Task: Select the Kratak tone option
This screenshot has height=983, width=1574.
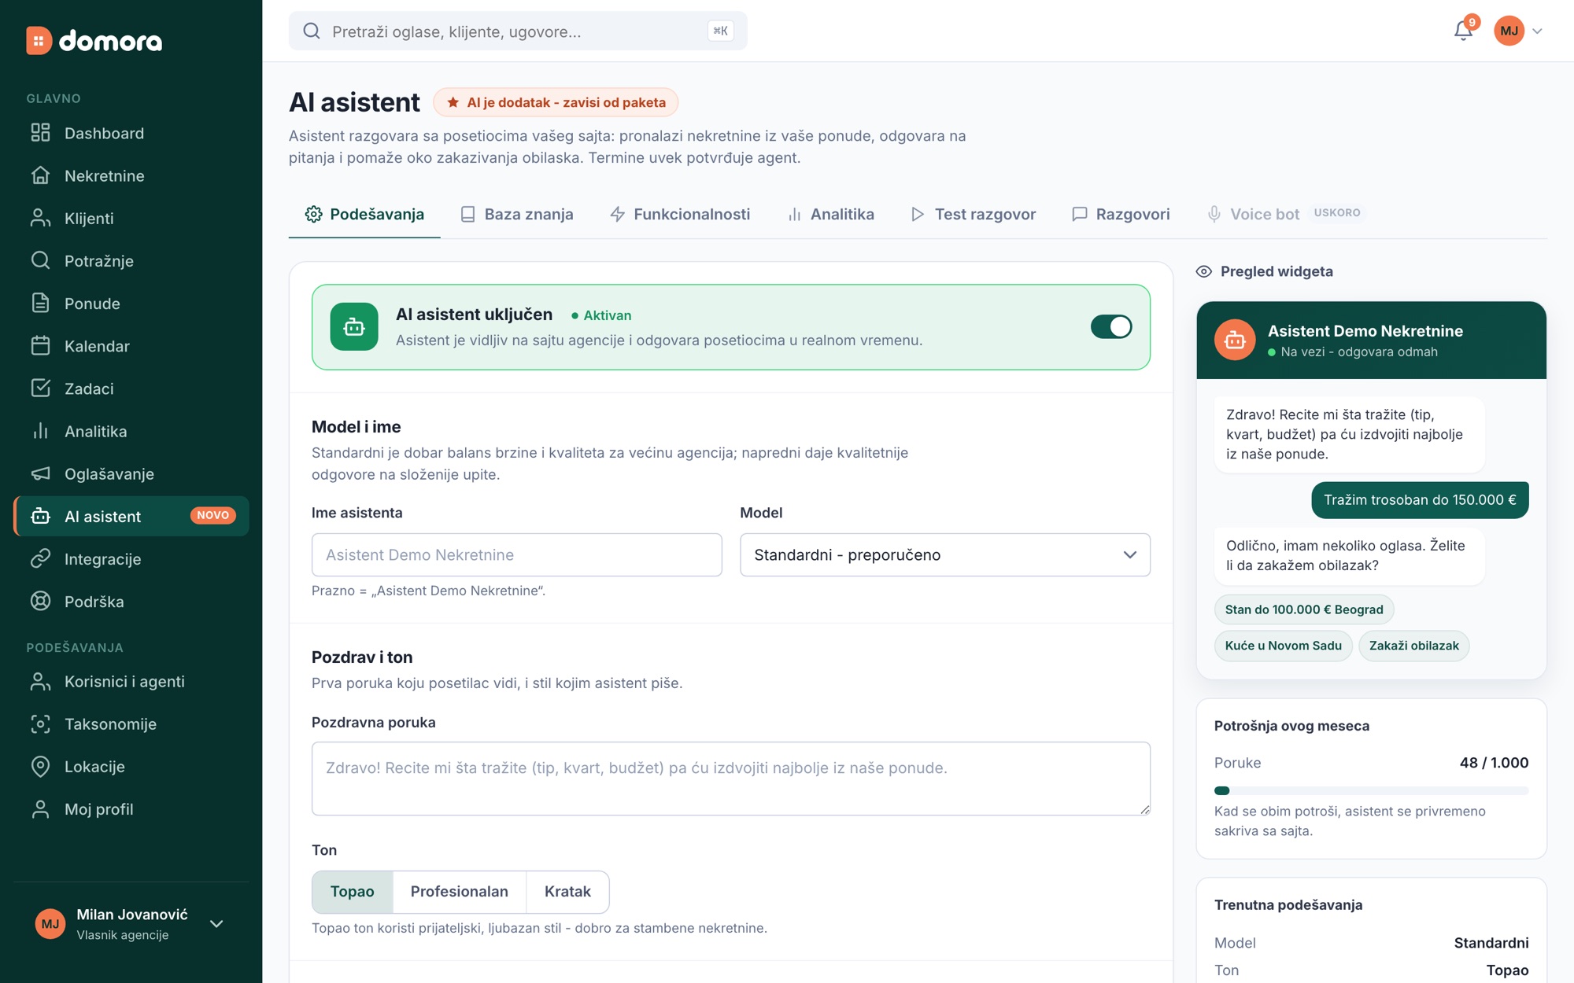Action: 567,892
